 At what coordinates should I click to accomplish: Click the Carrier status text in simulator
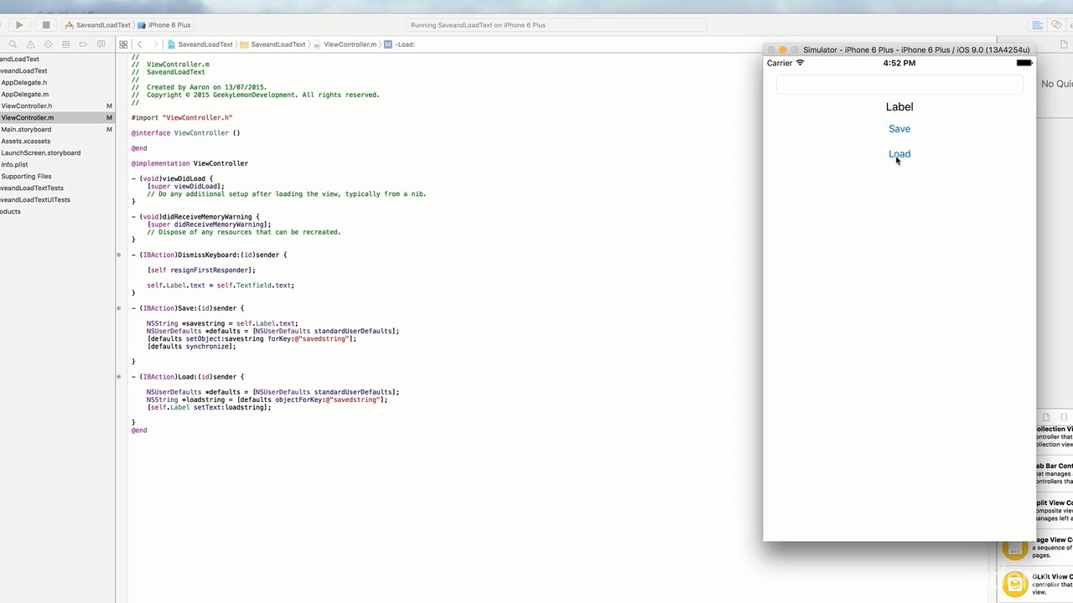click(780, 64)
